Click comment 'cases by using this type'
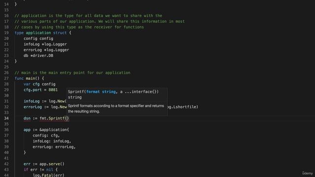315x177 pixels. pyautogui.click(x=79, y=27)
